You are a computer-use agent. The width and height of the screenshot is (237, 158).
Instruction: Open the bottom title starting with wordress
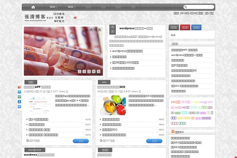point(39,155)
